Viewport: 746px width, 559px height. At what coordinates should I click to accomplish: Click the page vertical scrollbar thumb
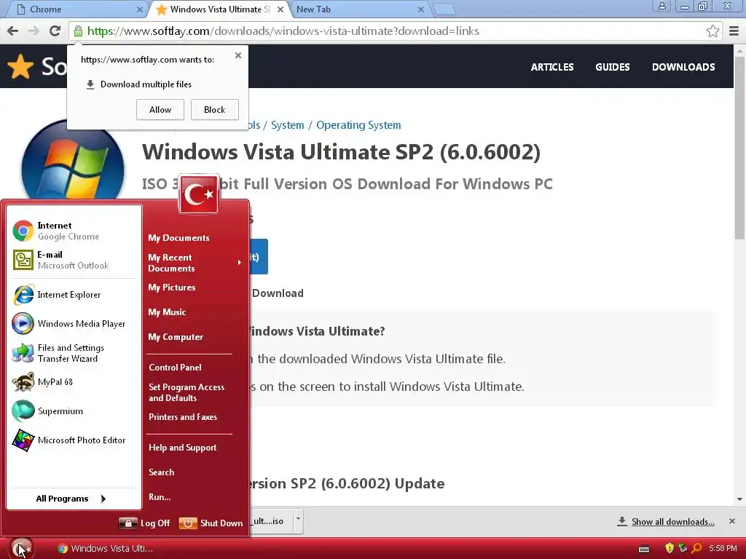pyautogui.click(x=739, y=147)
